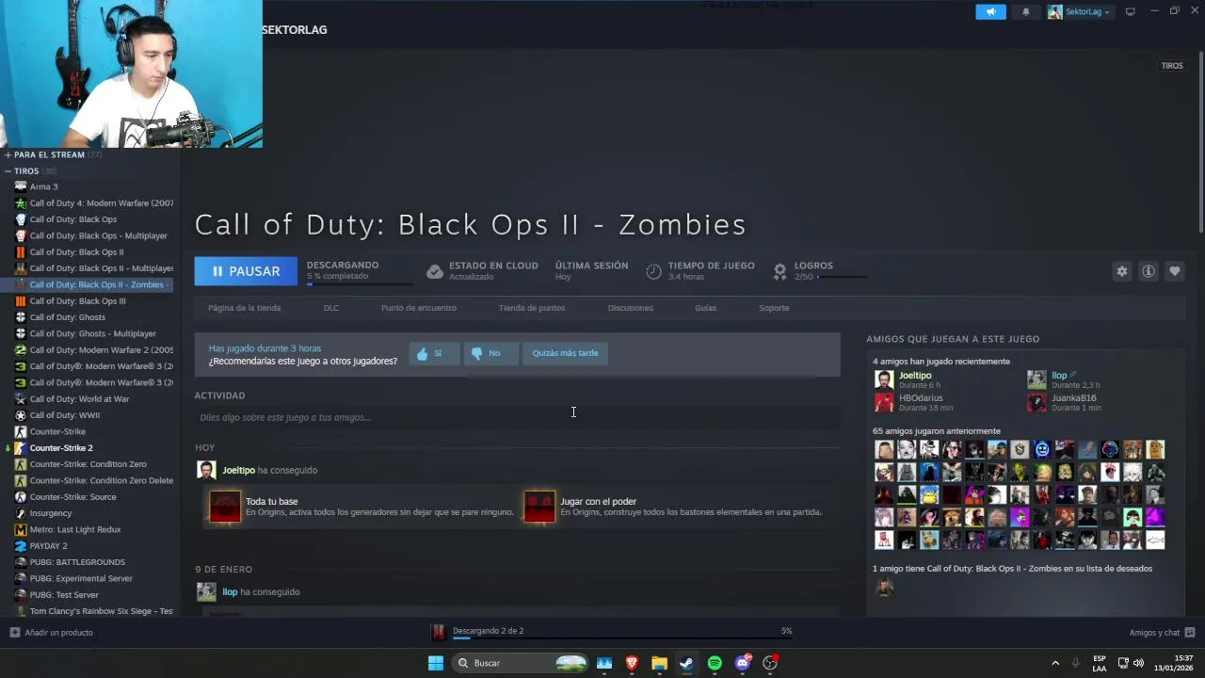Open the SektorLag account dropdown
This screenshot has height=678, width=1205.
(x=1079, y=11)
